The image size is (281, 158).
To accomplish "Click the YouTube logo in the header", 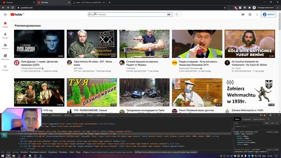I will tap(17, 14).
